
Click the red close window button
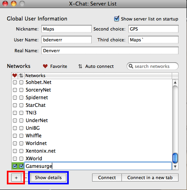5,4
